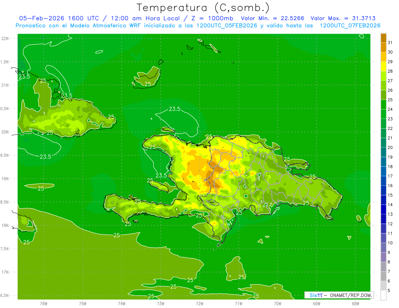Image resolution: width=399 pixels, height=308 pixels.
Task: Click the '69W' longitude label
Action: point(317,304)
